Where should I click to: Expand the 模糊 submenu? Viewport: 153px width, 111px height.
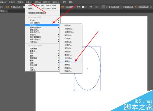42,56
